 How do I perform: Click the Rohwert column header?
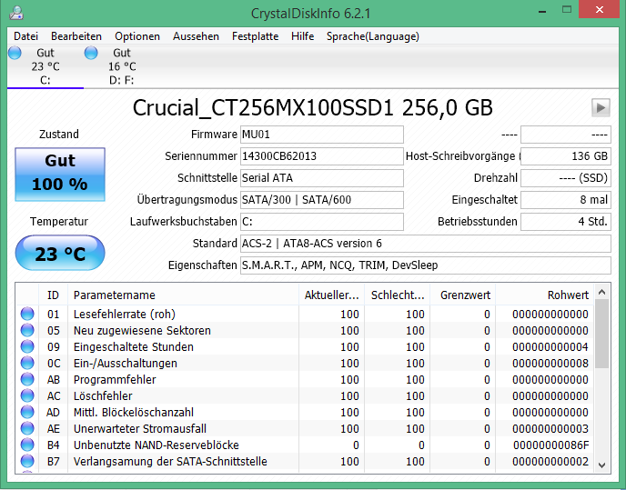[544, 295]
